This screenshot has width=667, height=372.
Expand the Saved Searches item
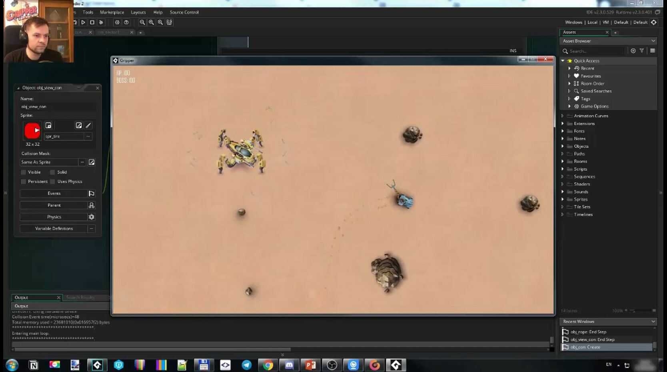coord(569,91)
